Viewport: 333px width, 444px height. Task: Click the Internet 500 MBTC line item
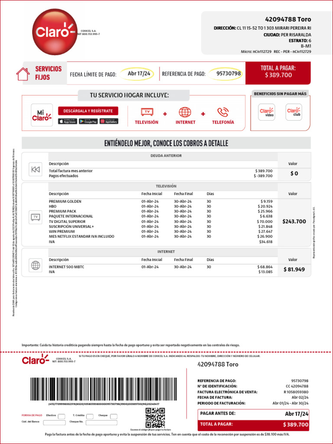[160, 267]
